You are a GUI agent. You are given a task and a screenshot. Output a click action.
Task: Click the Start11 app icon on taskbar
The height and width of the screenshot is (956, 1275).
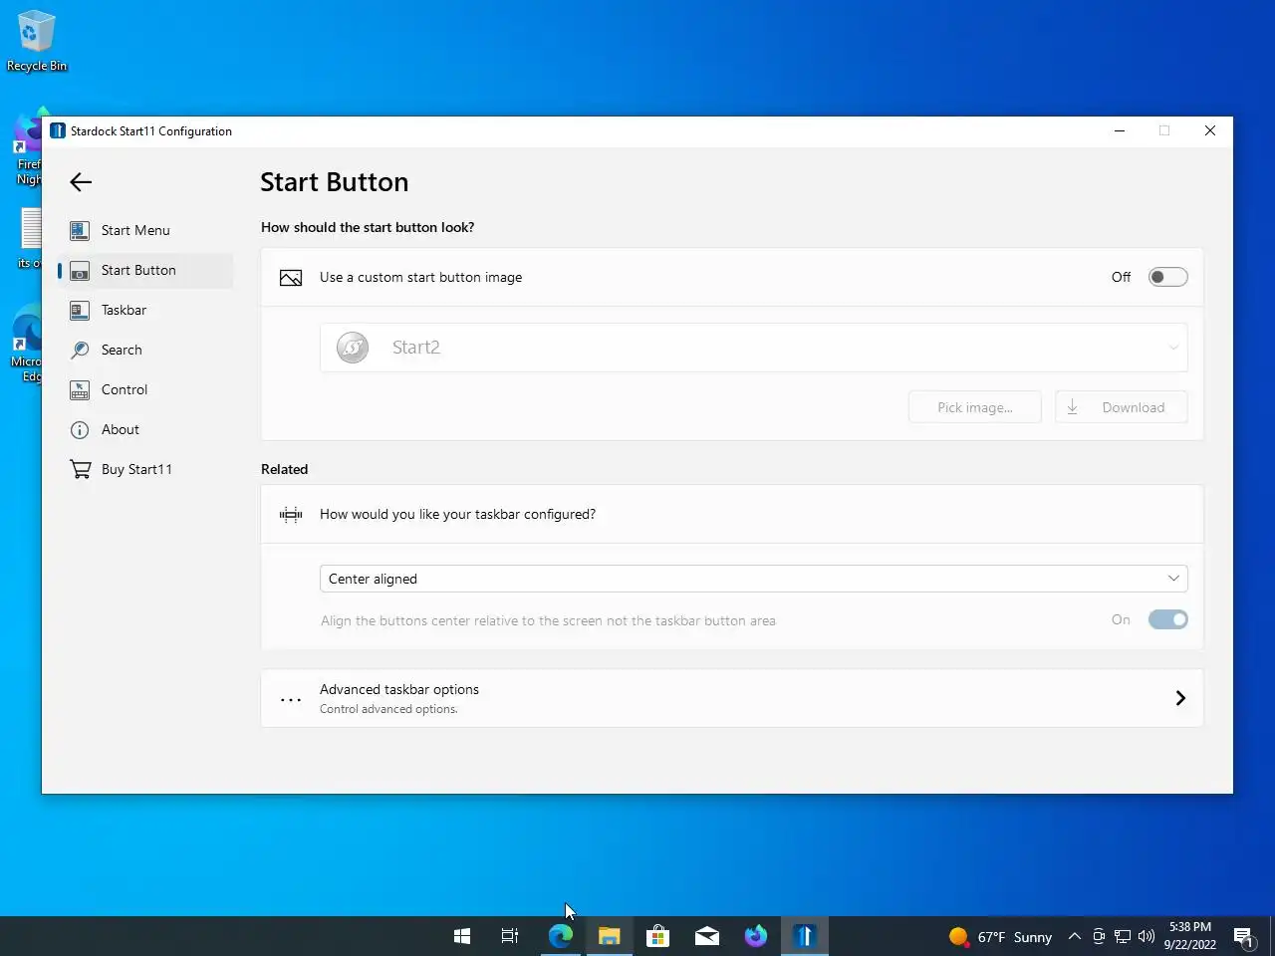[805, 936]
